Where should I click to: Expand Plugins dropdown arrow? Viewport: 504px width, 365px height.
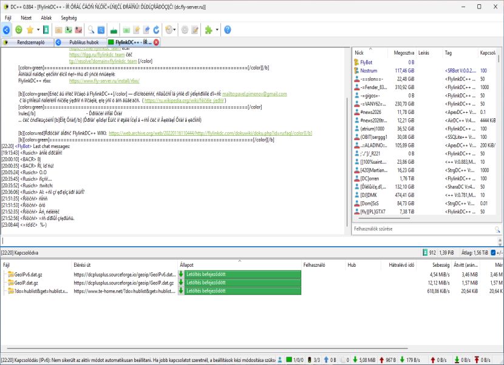pos(217,30)
